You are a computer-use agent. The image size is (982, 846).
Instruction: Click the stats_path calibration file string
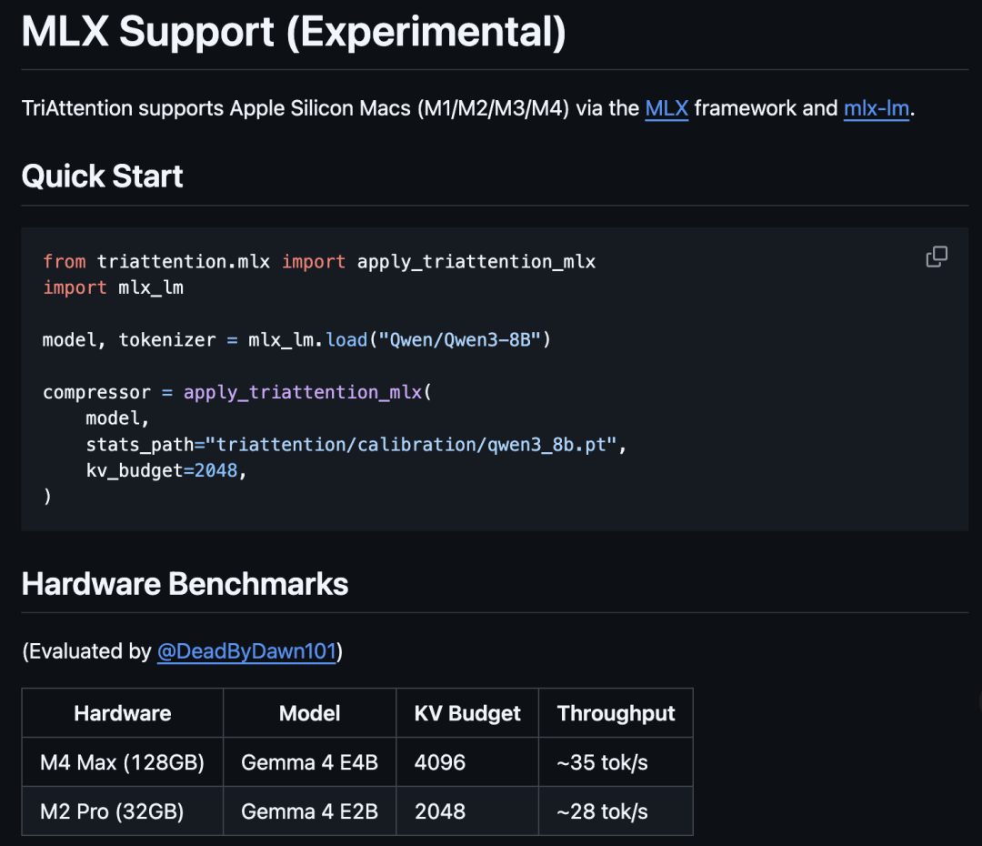coord(412,445)
